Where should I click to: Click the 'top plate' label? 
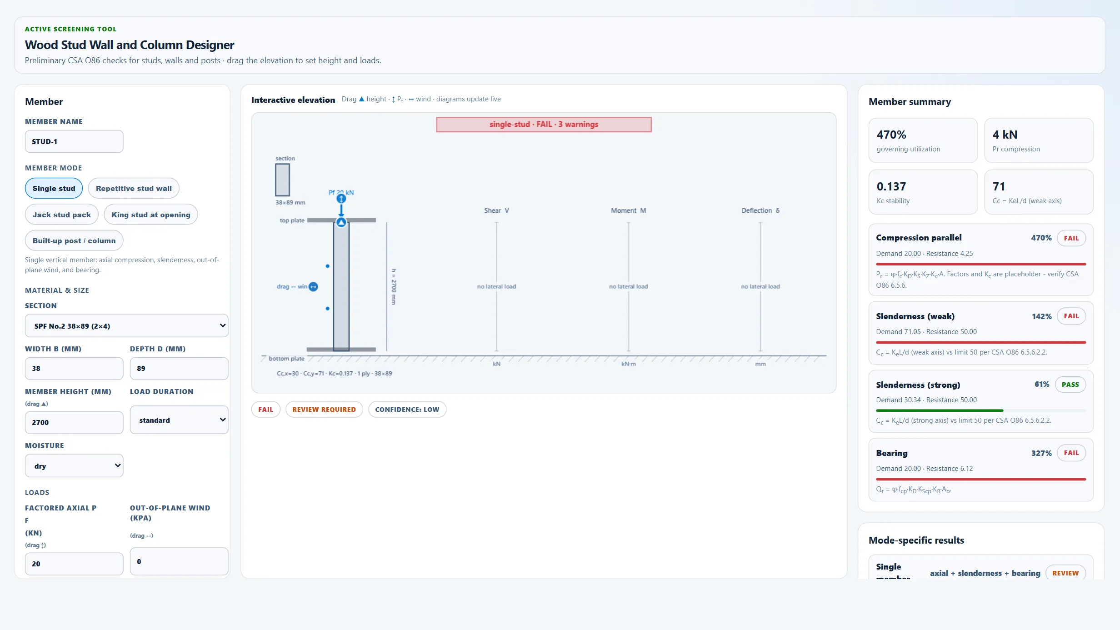tap(292, 220)
